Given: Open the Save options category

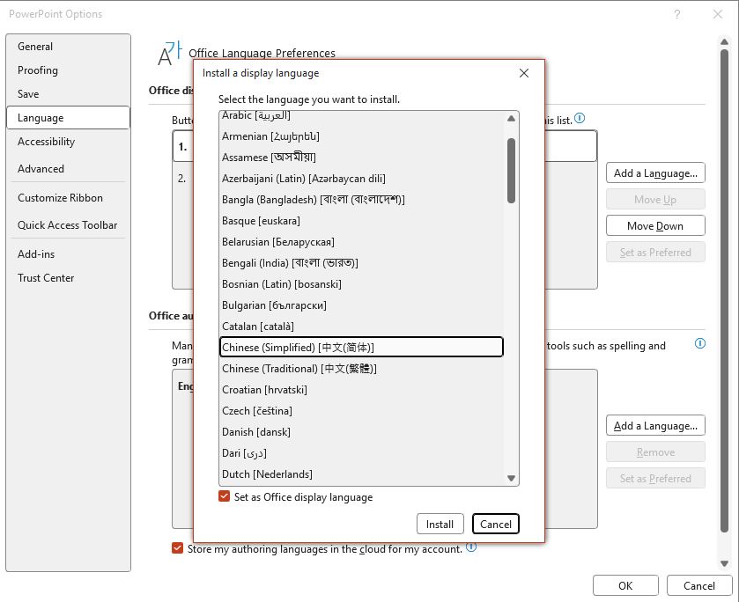Looking at the screenshot, I should [68, 94].
